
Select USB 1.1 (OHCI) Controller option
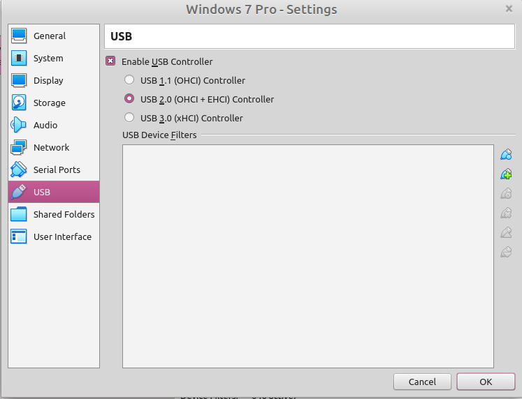tap(129, 80)
